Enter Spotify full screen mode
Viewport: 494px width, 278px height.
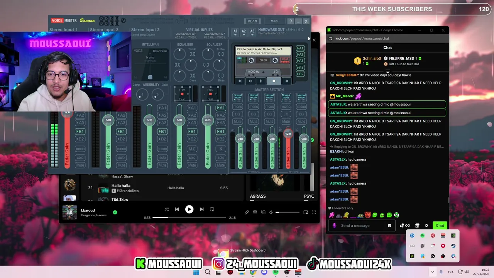(x=314, y=212)
